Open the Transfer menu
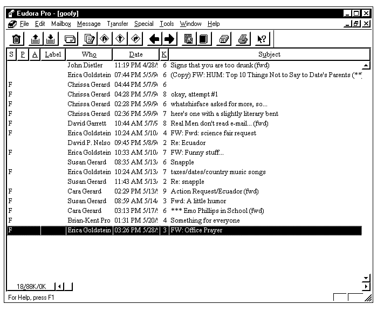The height and width of the screenshot is (311, 377). 118,24
